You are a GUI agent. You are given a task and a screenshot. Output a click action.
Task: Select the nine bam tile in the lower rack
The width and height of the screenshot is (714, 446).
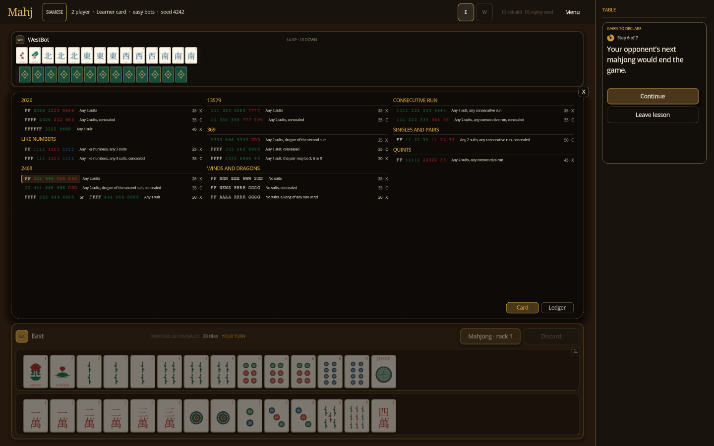(x=357, y=416)
